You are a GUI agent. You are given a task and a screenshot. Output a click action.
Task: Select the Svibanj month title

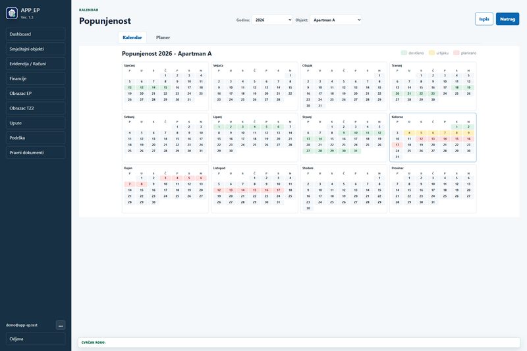point(129,117)
